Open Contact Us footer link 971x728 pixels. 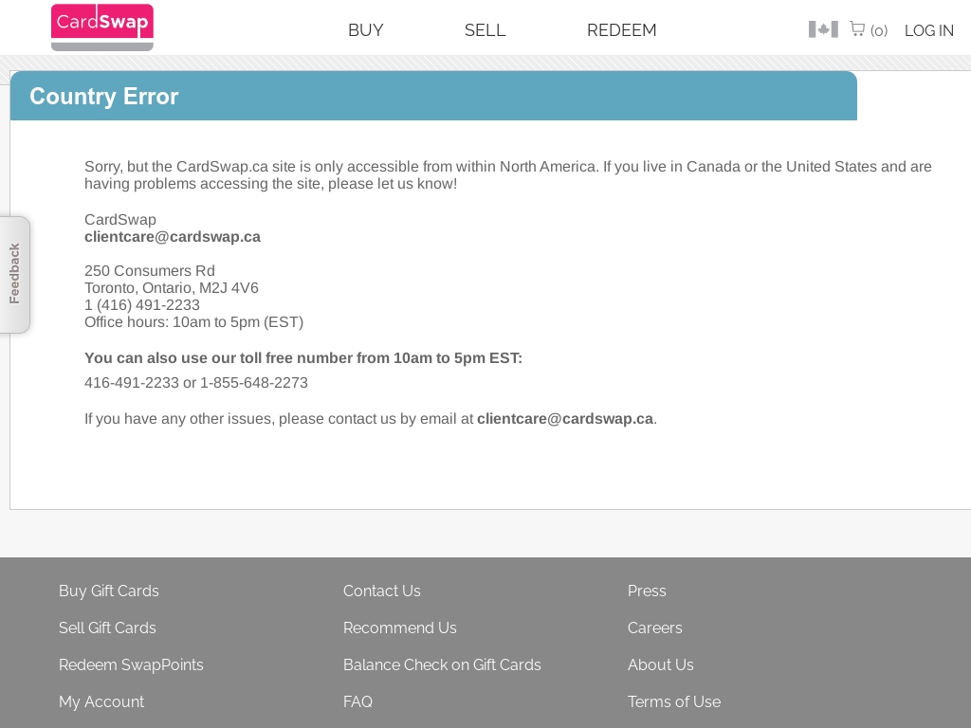[382, 591]
